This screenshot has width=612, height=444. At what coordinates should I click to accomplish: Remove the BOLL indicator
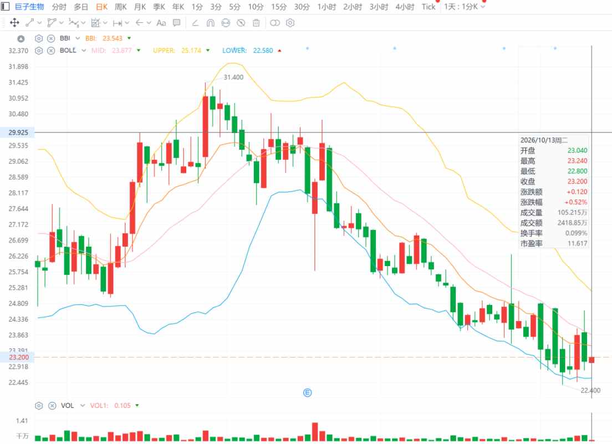coord(51,50)
